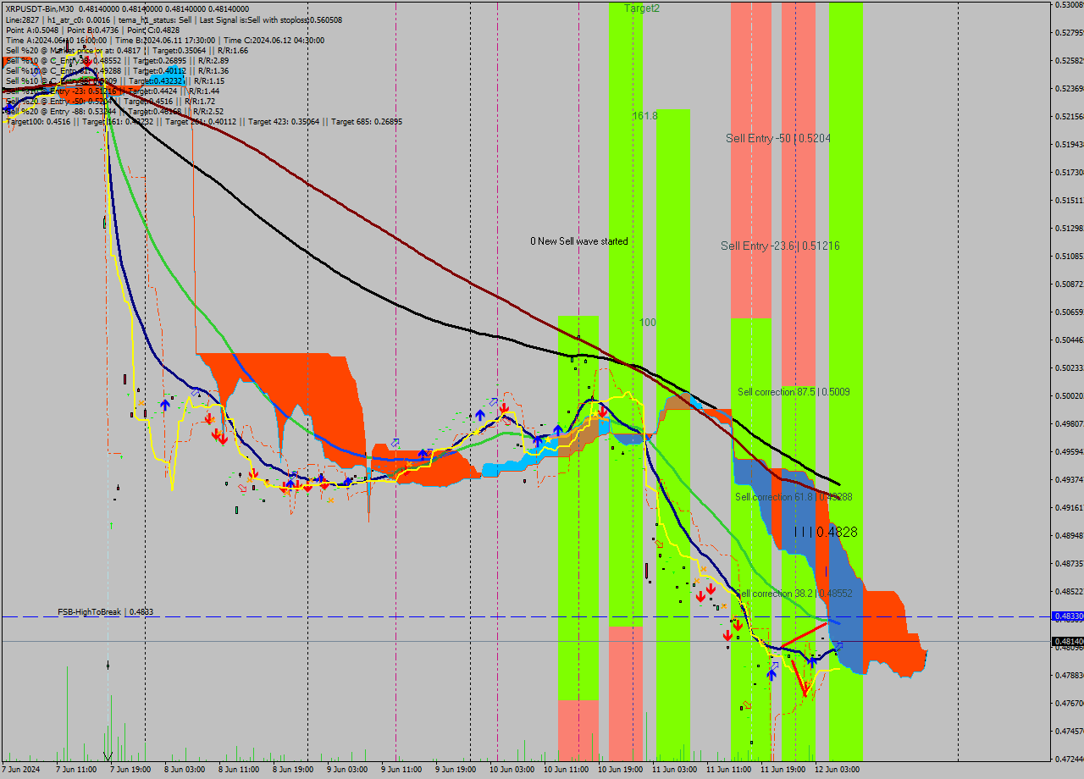Select the line reading 'Last Signal is:Sell with stoploss'

pos(269,19)
